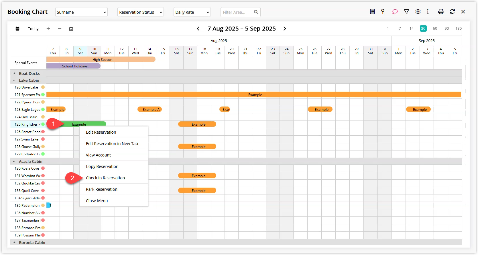Viewport: 478px width, 255px height.
Task: Zoom out with the minus icon
Action: pos(60,29)
